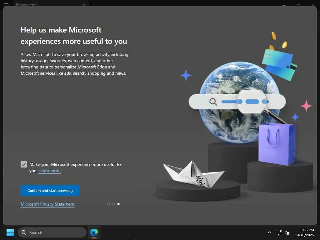Open the network status tray icon
This screenshot has width=320, height=240.
click(x=279, y=232)
